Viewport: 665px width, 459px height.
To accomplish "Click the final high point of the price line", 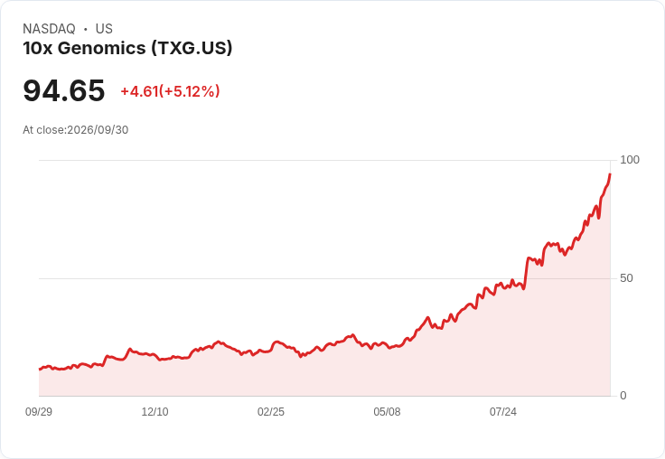I will (x=610, y=174).
